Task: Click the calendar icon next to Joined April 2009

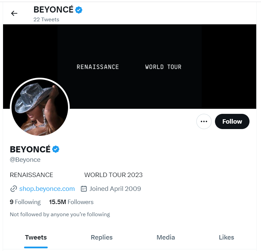Action: click(x=84, y=189)
